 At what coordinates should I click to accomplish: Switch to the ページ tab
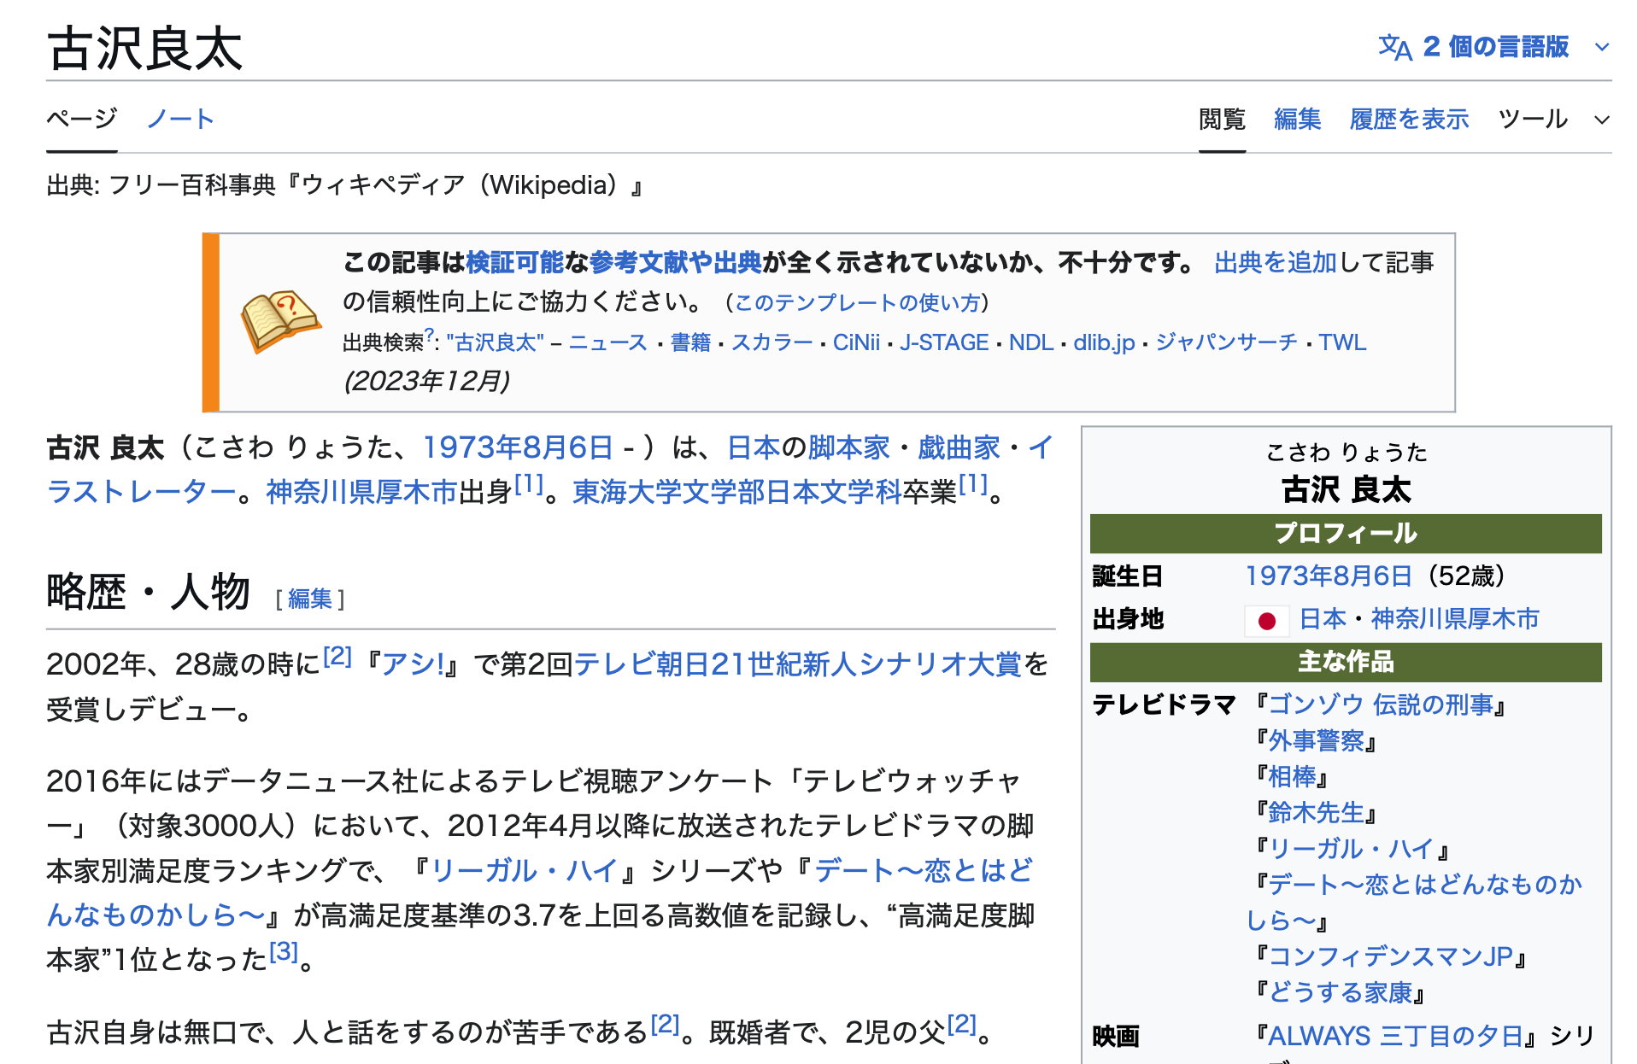82,119
